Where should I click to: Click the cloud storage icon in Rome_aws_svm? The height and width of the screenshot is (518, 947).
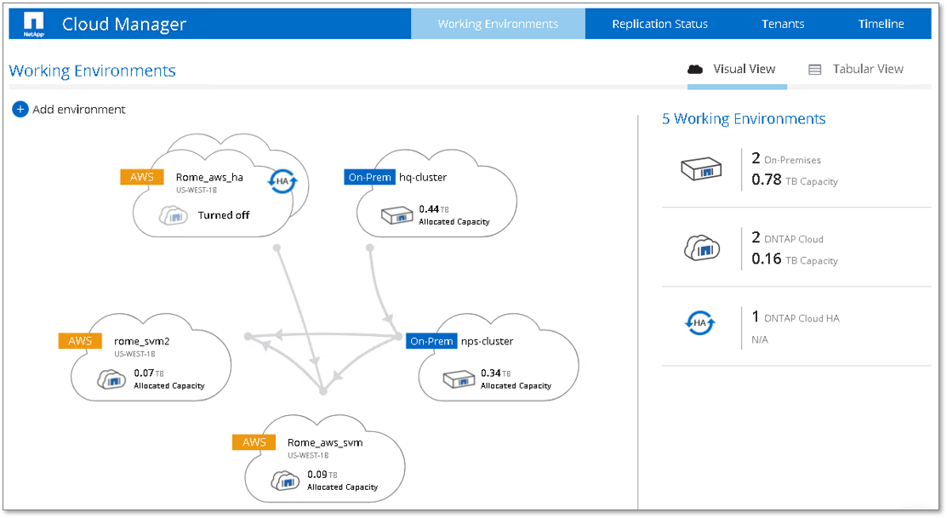pyautogui.click(x=285, y=481)
